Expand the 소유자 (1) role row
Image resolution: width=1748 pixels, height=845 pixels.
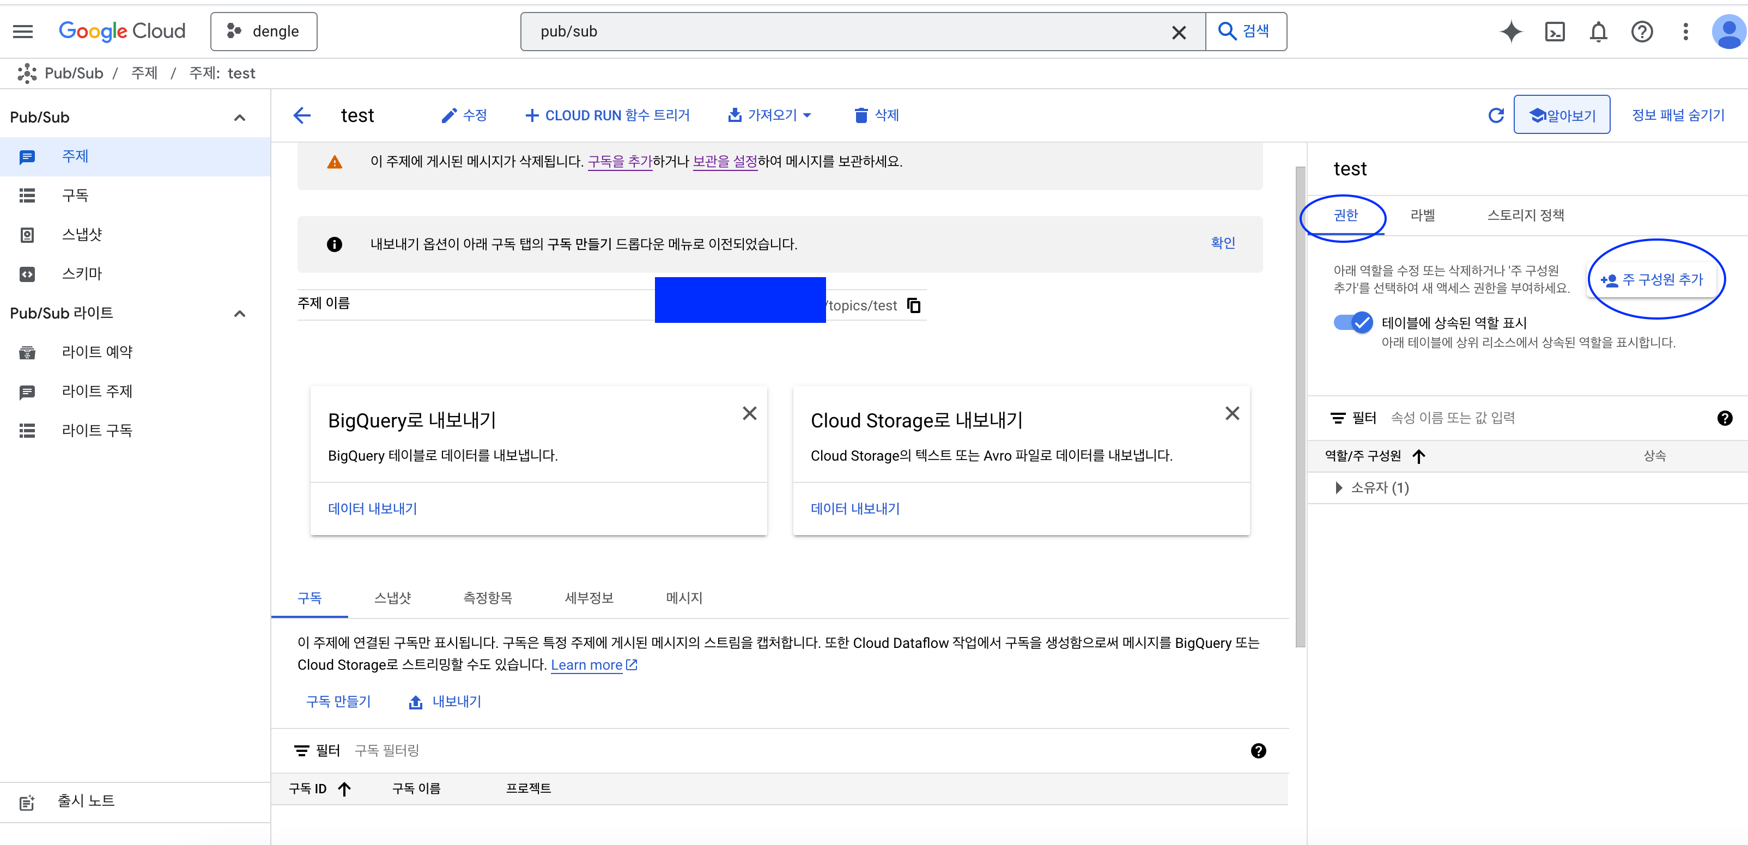(x=1338, y=488)
